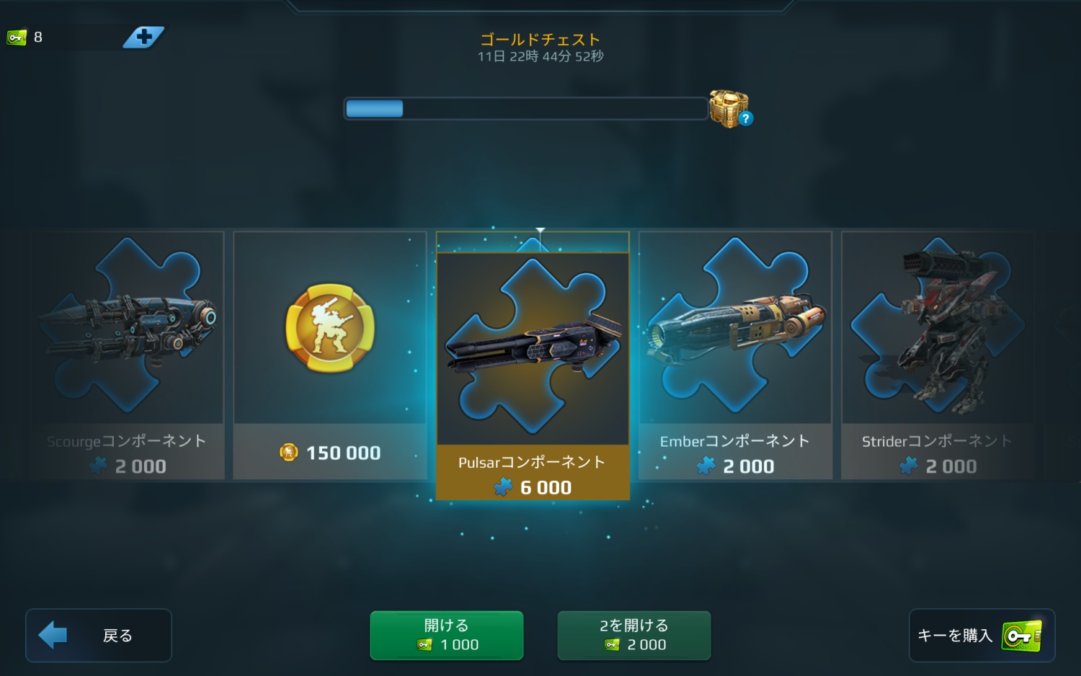Click the 戻る back button
Image resolution: width=1081 pixels, height=676 pixels.
(99, 636)
